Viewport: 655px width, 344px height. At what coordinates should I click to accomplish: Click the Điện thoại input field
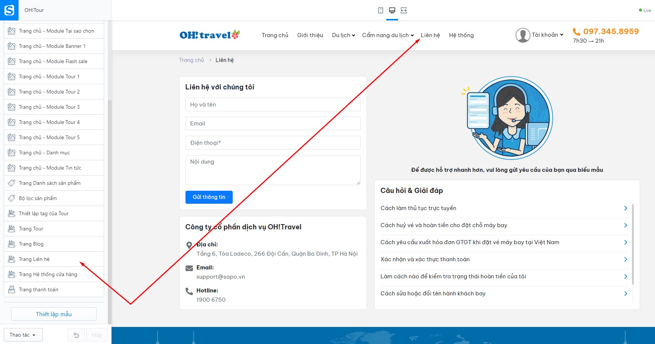pos(273,143)
